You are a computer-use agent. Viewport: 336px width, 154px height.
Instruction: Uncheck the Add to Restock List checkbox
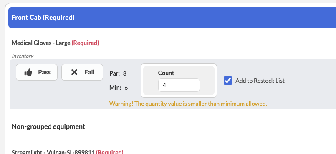228,81
